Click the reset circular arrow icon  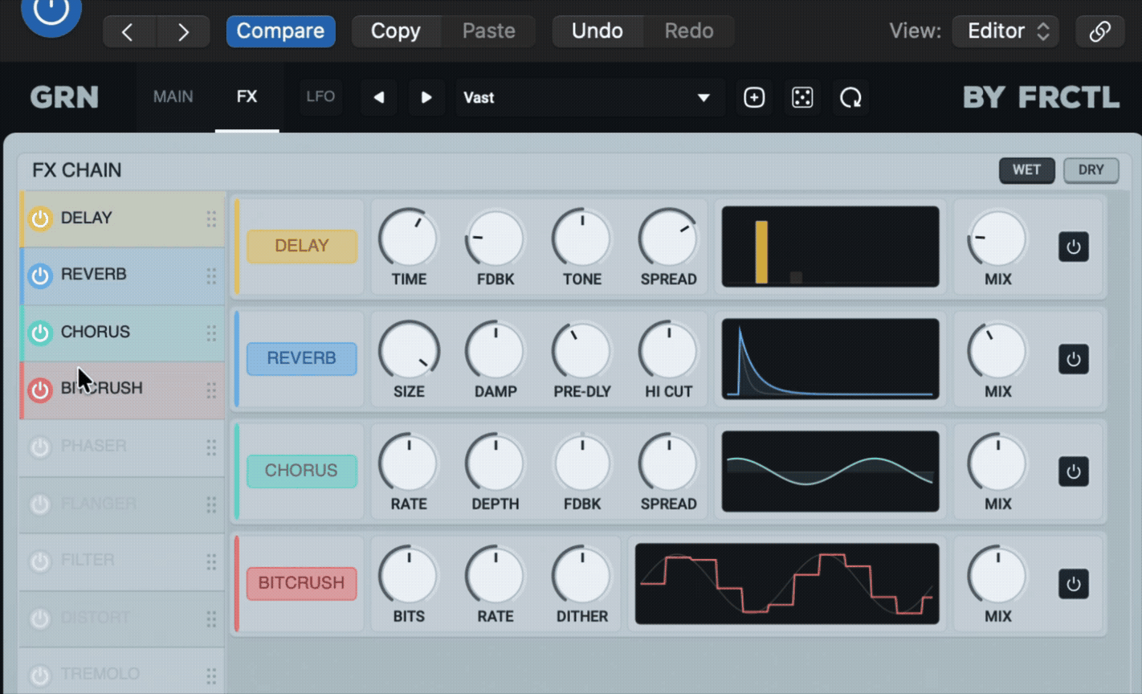pos(850,97)
